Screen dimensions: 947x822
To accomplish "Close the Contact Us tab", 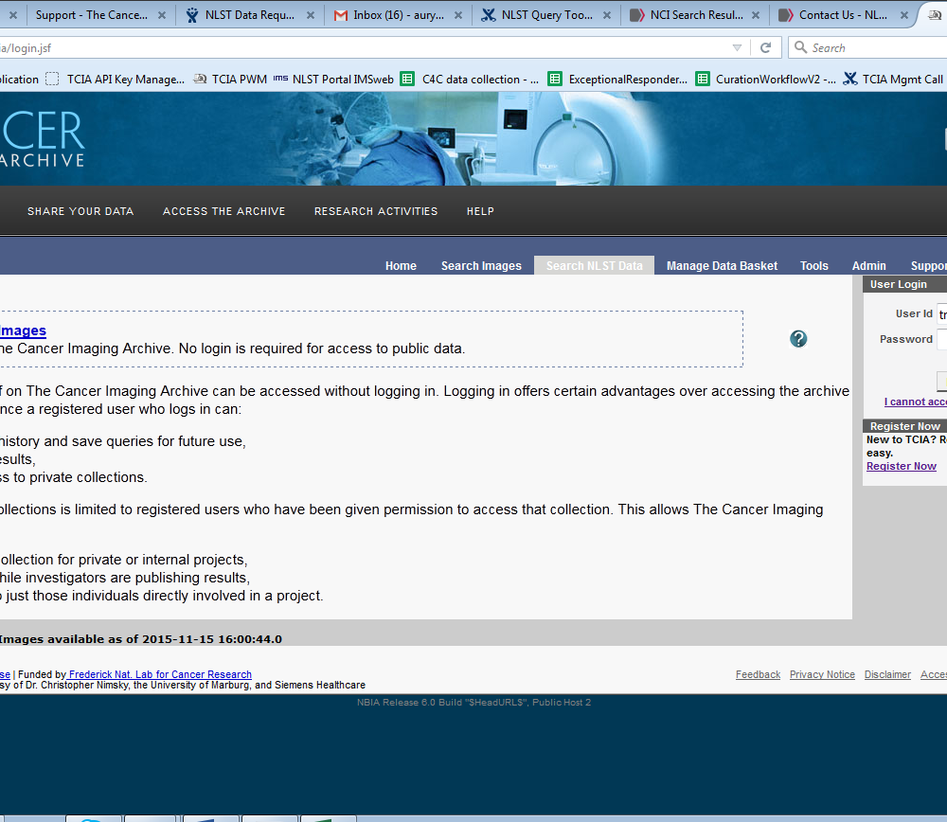I will point(904,16).
